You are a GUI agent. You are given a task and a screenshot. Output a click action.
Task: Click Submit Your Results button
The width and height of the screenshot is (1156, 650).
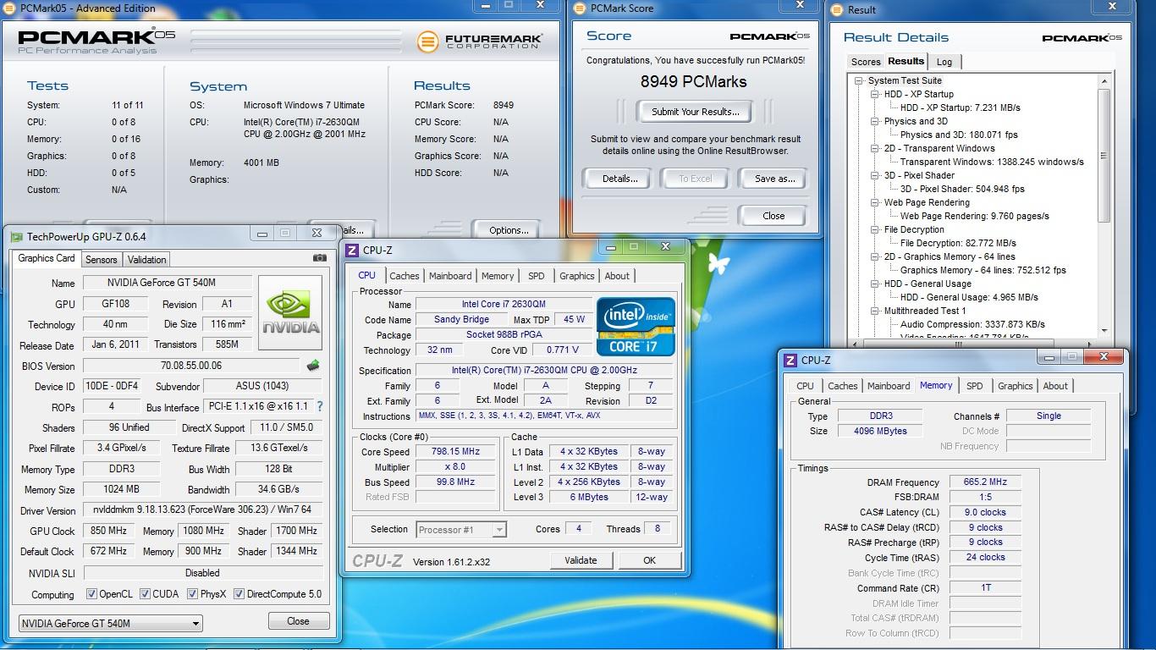(x=696, y=112)
